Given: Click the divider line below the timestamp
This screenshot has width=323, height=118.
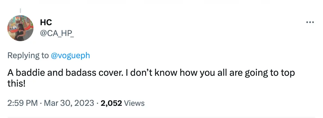Looking at the screenshot, I should point(161,117).
